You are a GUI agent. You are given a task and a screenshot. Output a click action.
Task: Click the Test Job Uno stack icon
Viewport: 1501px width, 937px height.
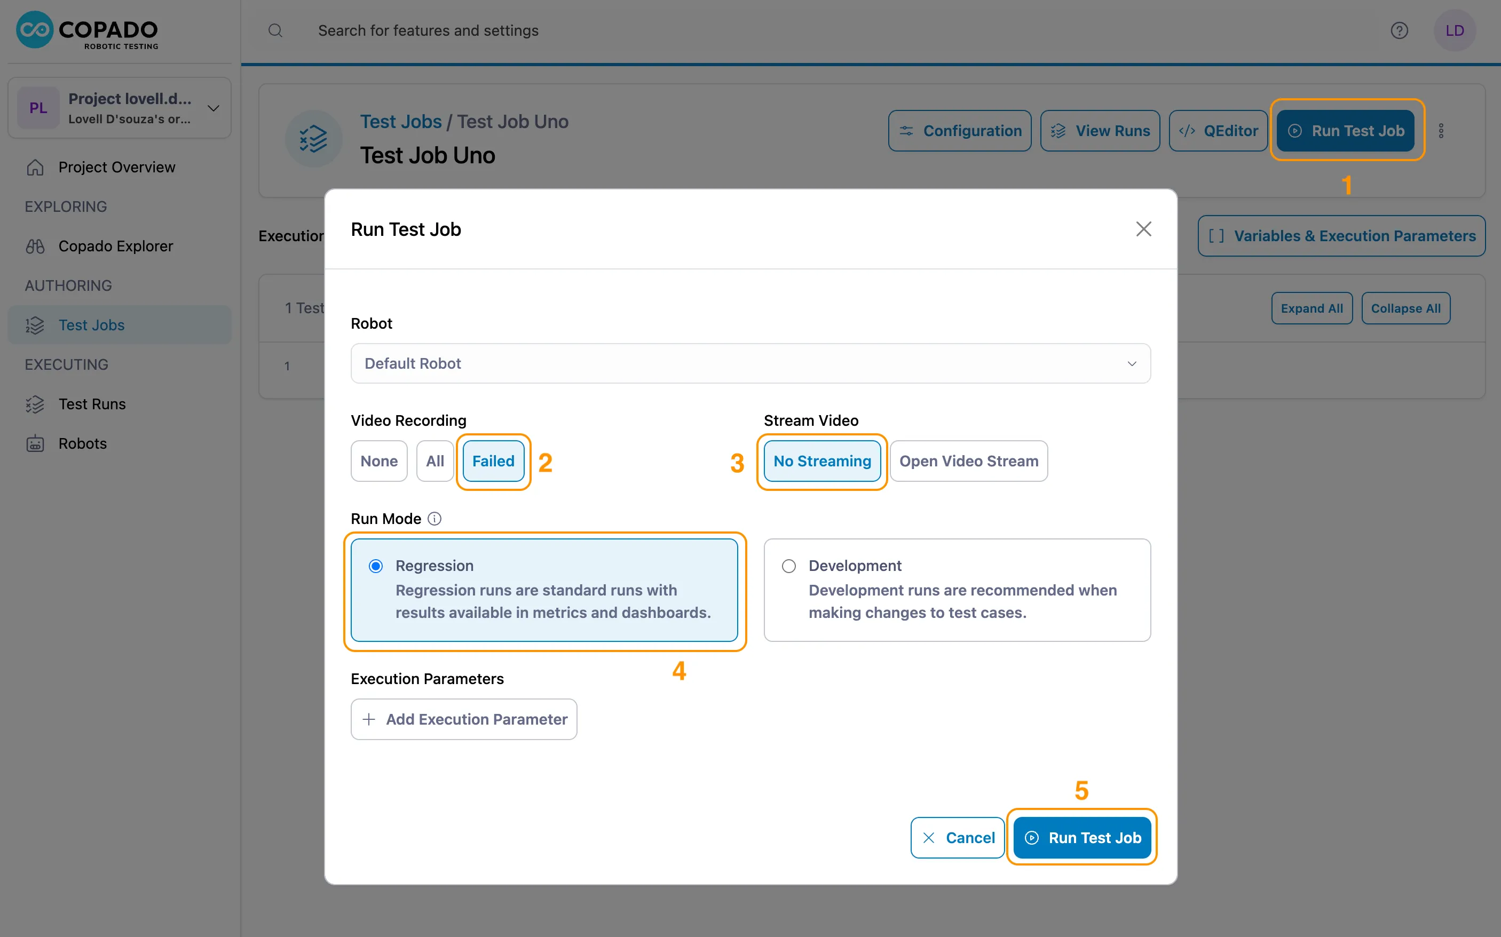click(x=313, y=139)
